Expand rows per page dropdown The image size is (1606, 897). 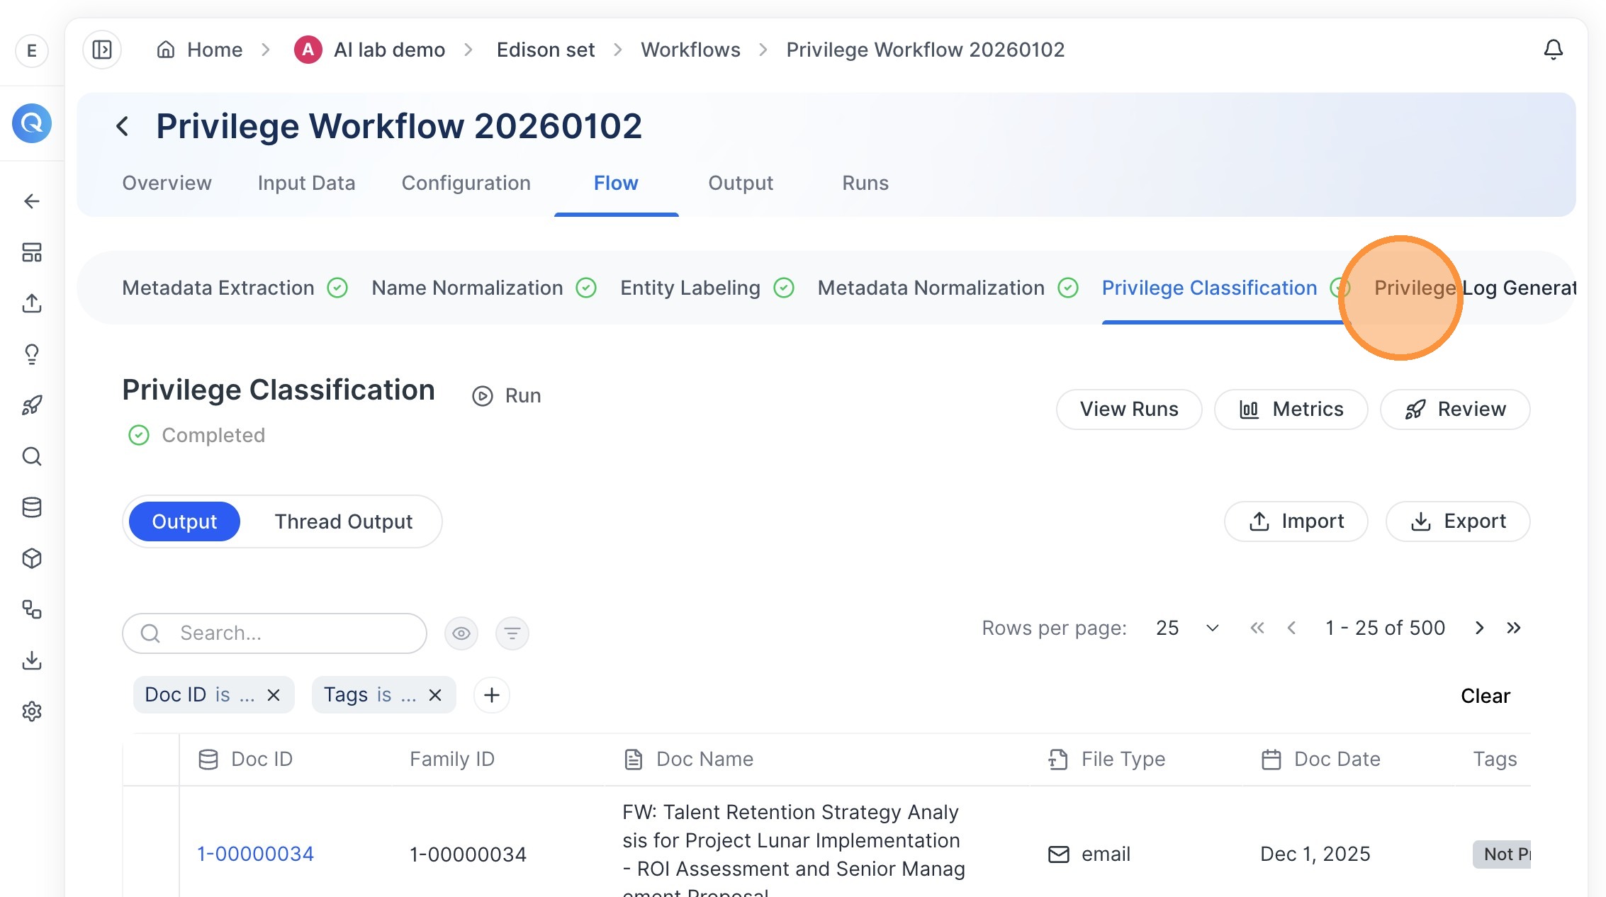tap(1187, 628)
